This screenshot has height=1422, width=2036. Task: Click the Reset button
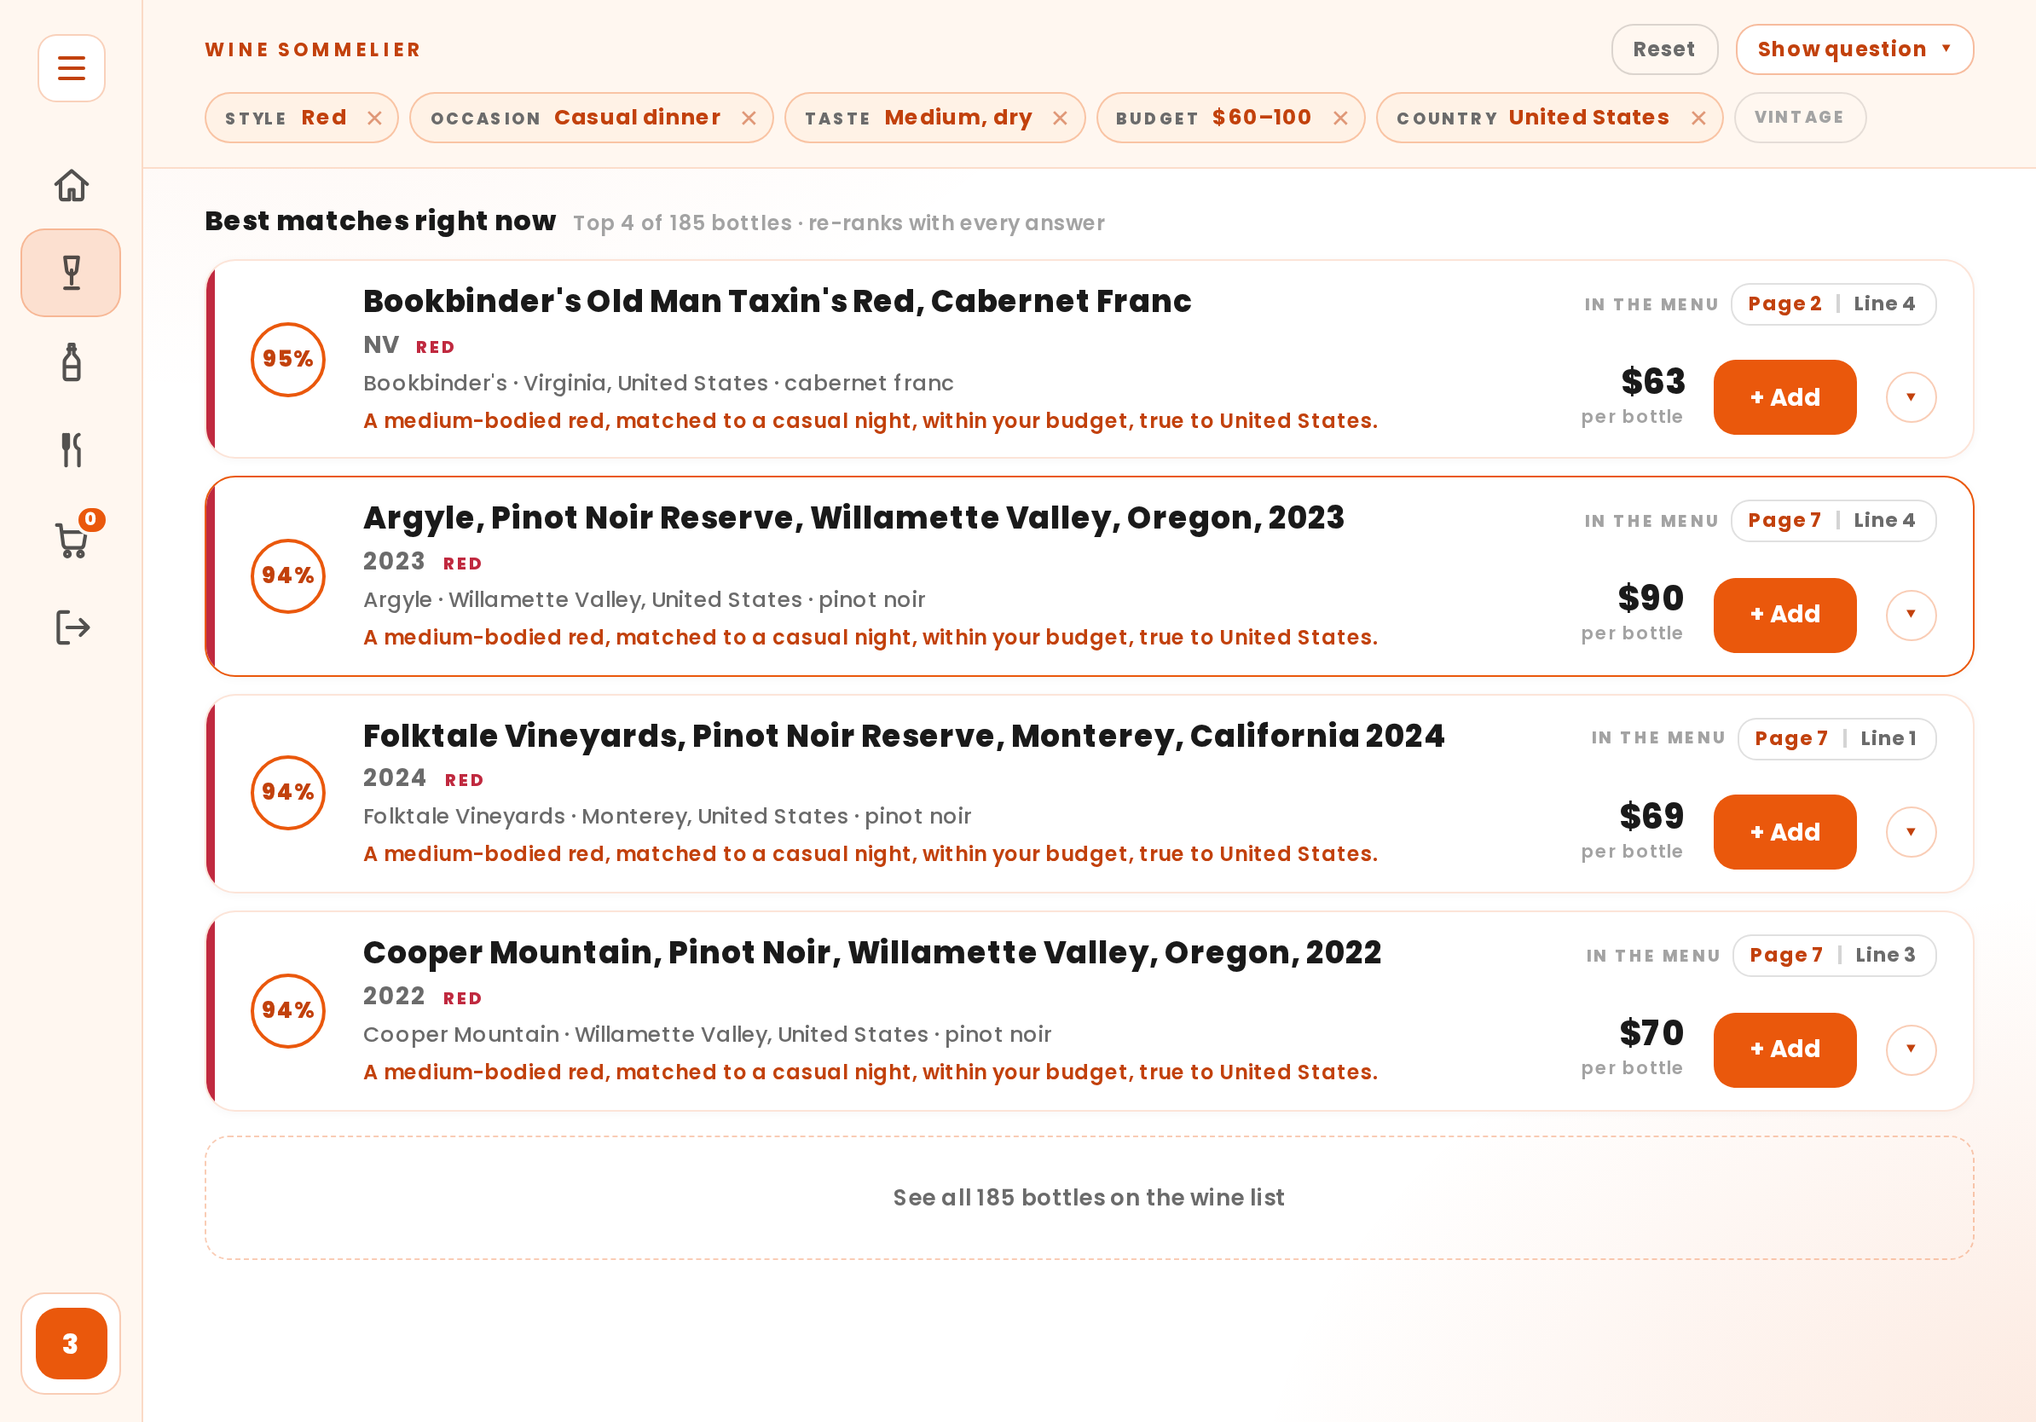(x=1663, y=49)
